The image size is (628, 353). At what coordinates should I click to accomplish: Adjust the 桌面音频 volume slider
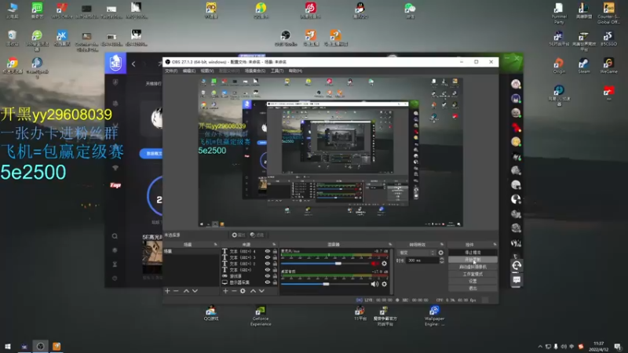(326, 284)
